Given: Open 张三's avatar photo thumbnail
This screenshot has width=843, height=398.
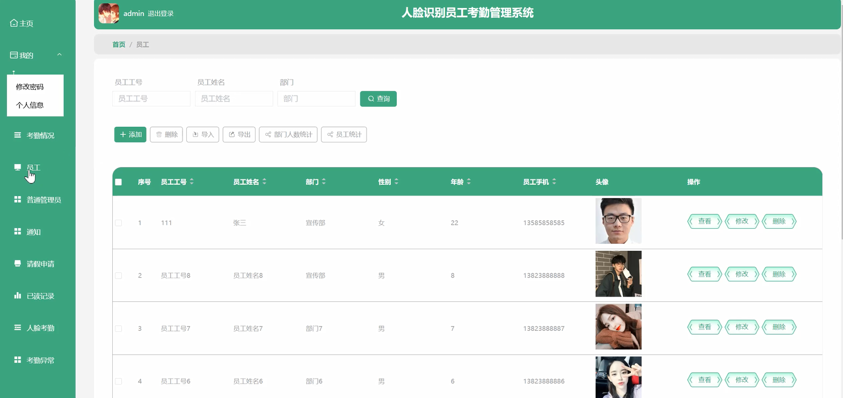Looking at the screenshot, I should click(x=619, y=221).
